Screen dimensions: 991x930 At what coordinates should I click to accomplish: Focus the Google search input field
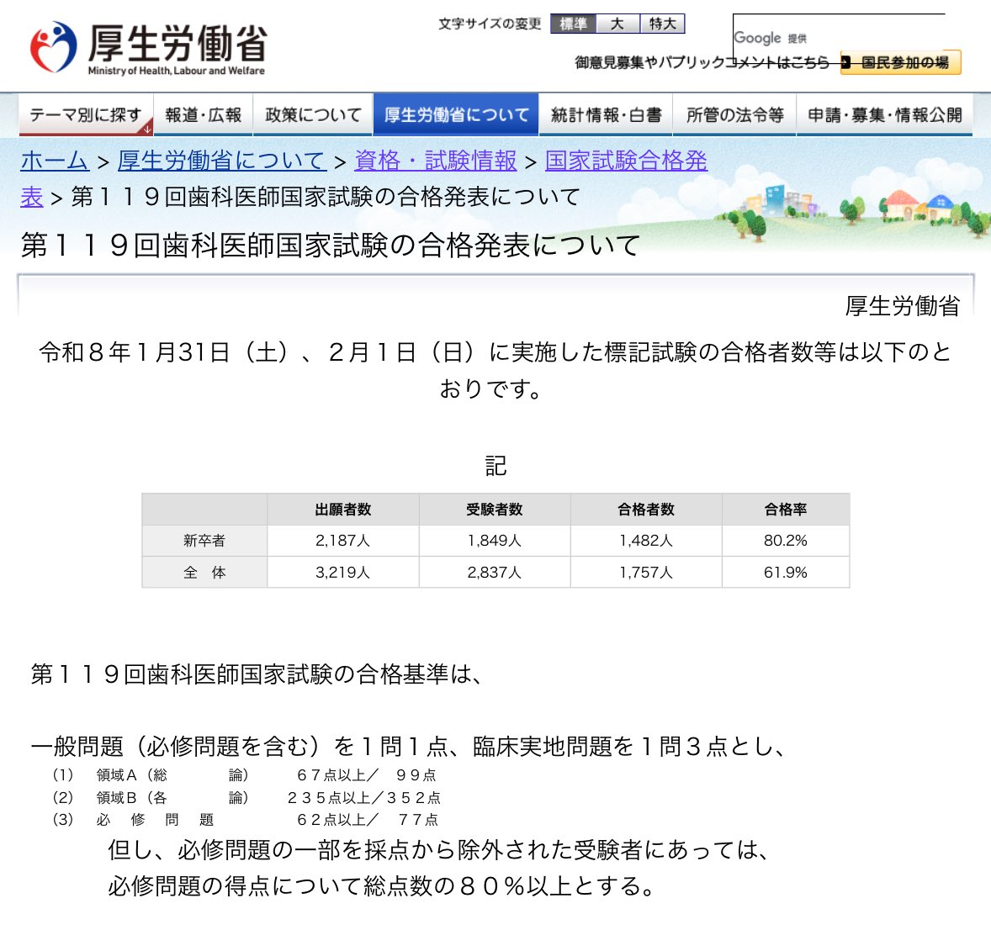coord(839,37)
